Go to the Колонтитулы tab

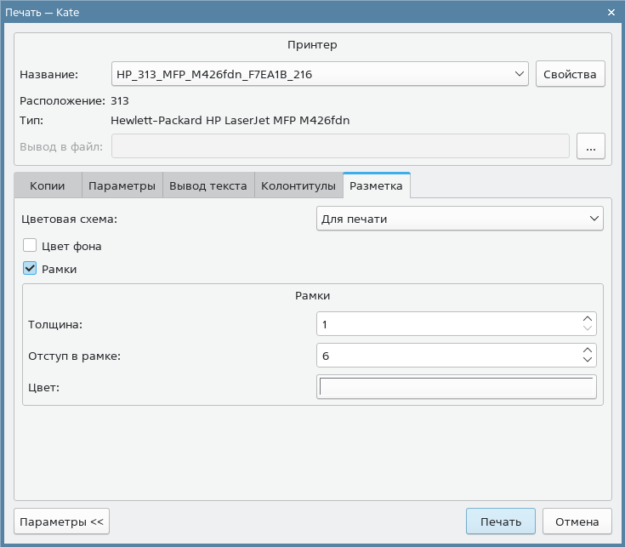pos(298,185)
